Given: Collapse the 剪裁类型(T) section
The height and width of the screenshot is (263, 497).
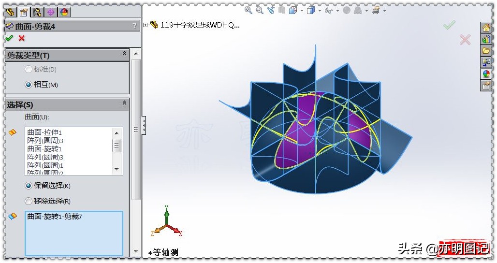Looking at the screenshot, I should (x=125, y=54).
